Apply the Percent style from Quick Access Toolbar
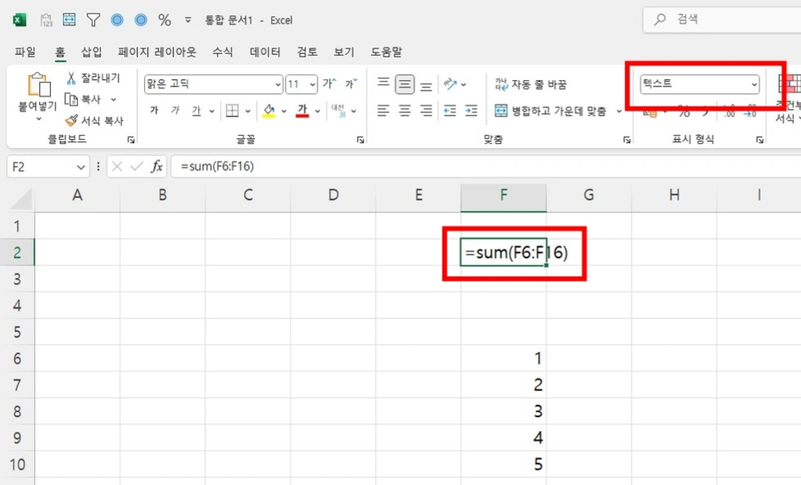The height and width of the screenshot is (485, 801). 164,19
